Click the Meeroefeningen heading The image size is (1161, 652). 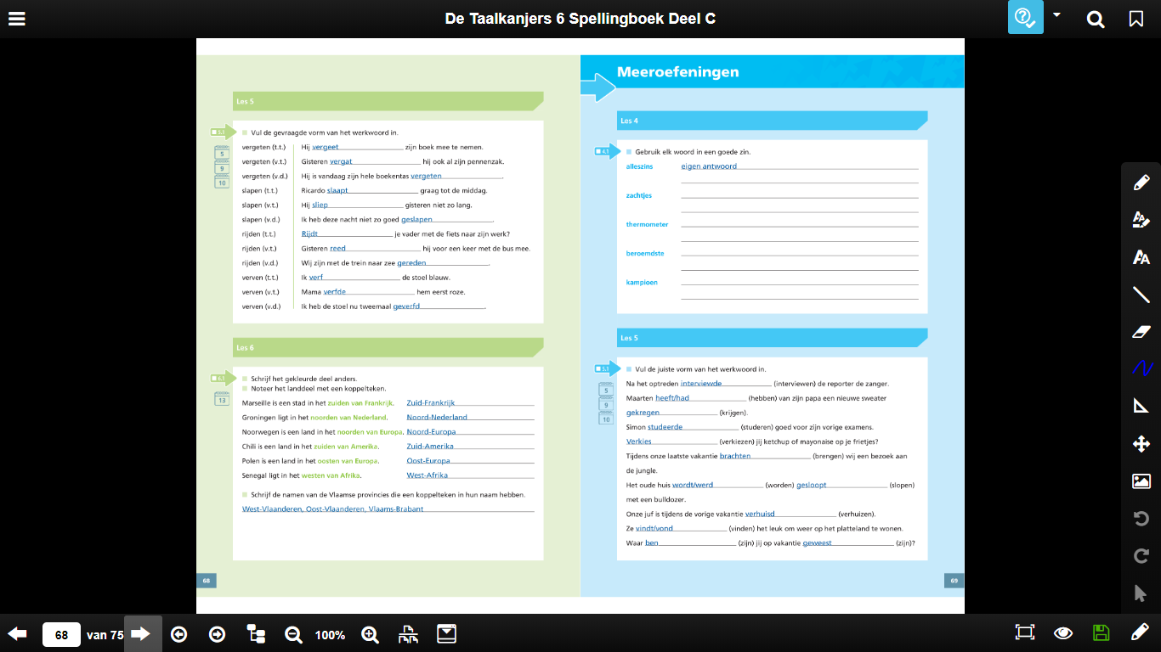point(677,72)
